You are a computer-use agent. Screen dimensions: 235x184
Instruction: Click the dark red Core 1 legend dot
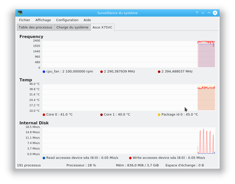[x=102, y=115]
